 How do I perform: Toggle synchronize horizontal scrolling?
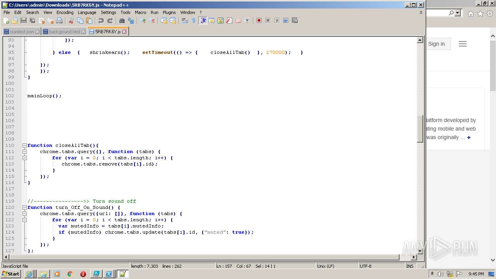click(173, 21)
